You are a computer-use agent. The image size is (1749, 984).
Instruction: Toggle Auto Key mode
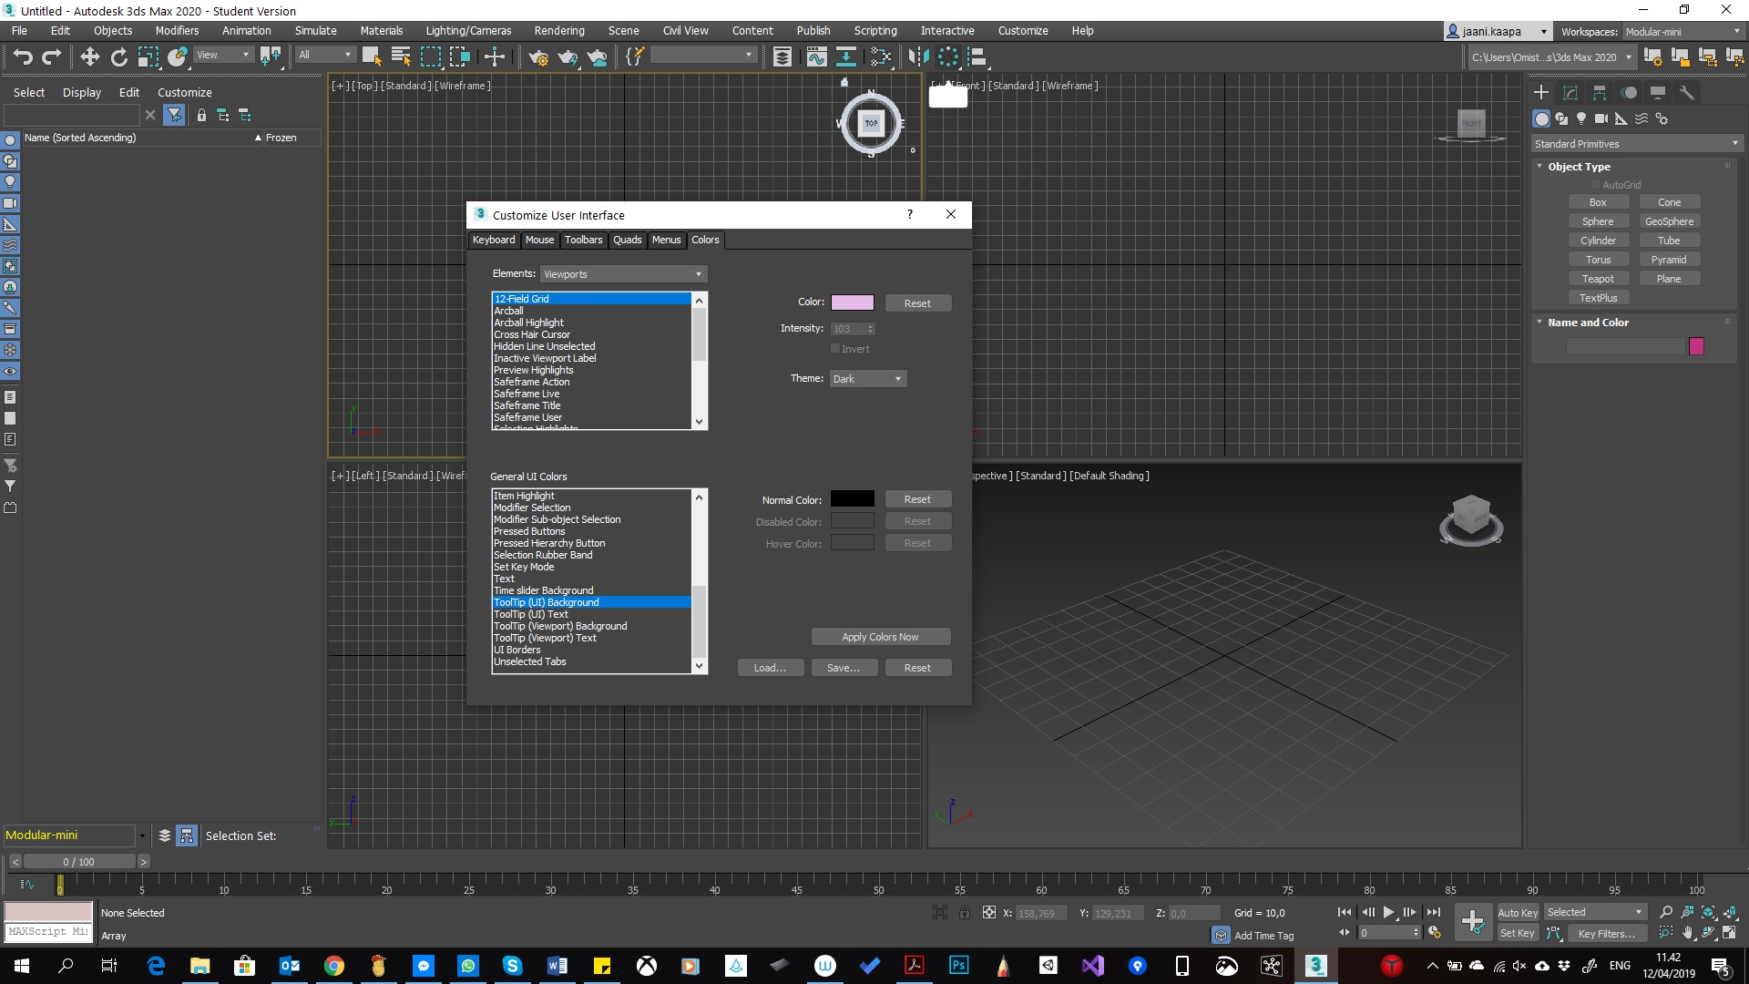(x=1518, y=912)
